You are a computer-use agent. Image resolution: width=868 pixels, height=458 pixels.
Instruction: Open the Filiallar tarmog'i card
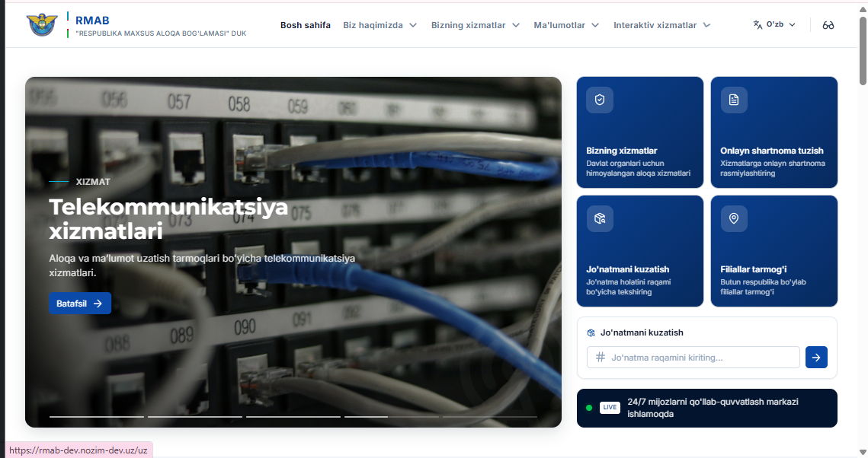click(774, 251)
